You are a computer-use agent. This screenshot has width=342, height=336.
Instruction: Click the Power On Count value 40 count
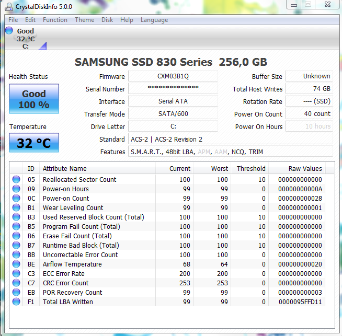pos(309,113)
